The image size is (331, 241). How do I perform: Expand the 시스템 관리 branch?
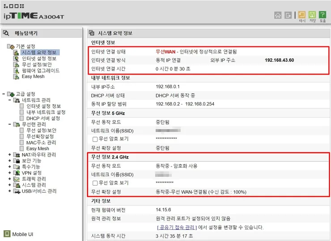click(9, 185)
